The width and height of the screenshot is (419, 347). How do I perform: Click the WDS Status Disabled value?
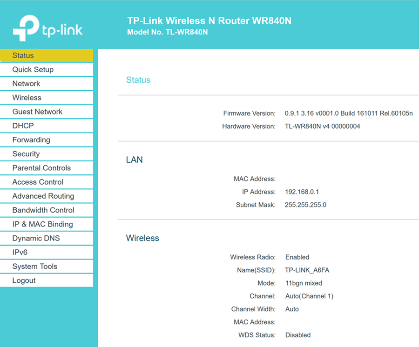click(297, 335)
